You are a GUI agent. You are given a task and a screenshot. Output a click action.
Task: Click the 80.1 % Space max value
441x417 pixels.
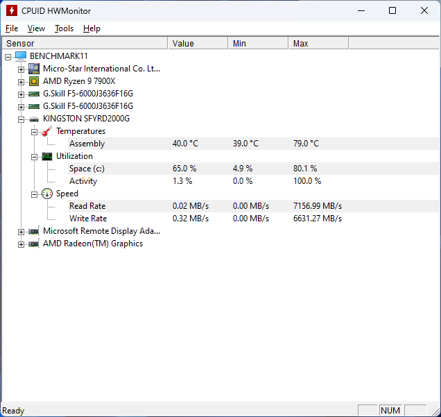(x=305, y=169)
